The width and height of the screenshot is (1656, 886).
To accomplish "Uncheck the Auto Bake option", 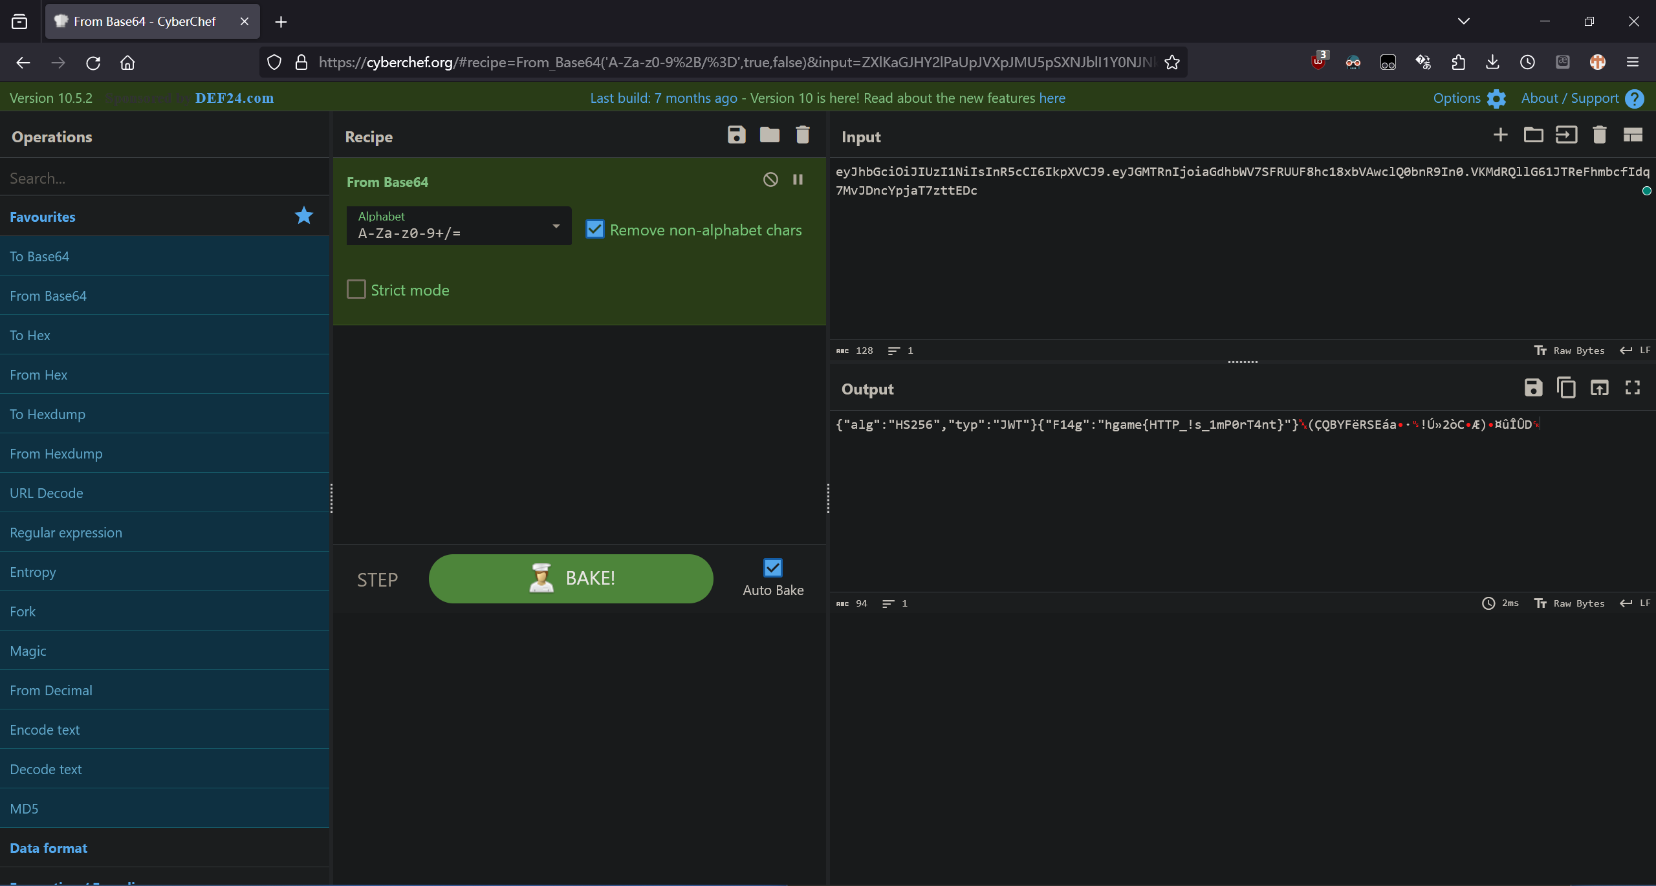I will click(772, 568).
